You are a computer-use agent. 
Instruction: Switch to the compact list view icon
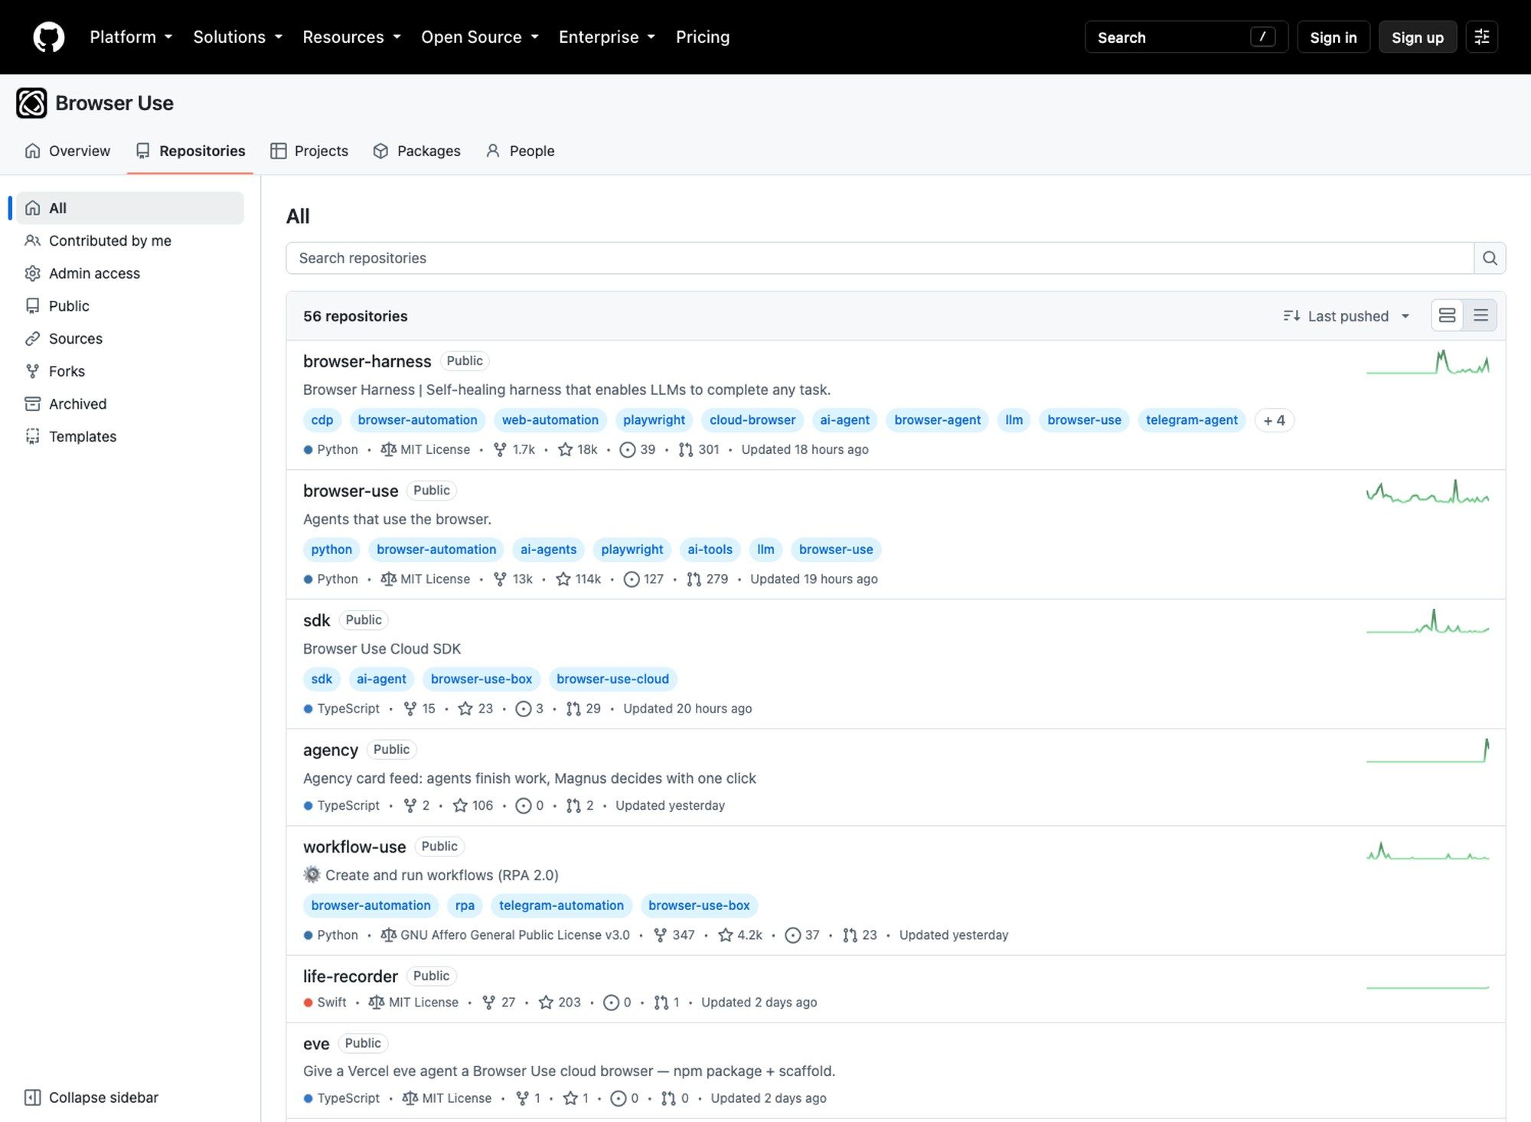1480,315
